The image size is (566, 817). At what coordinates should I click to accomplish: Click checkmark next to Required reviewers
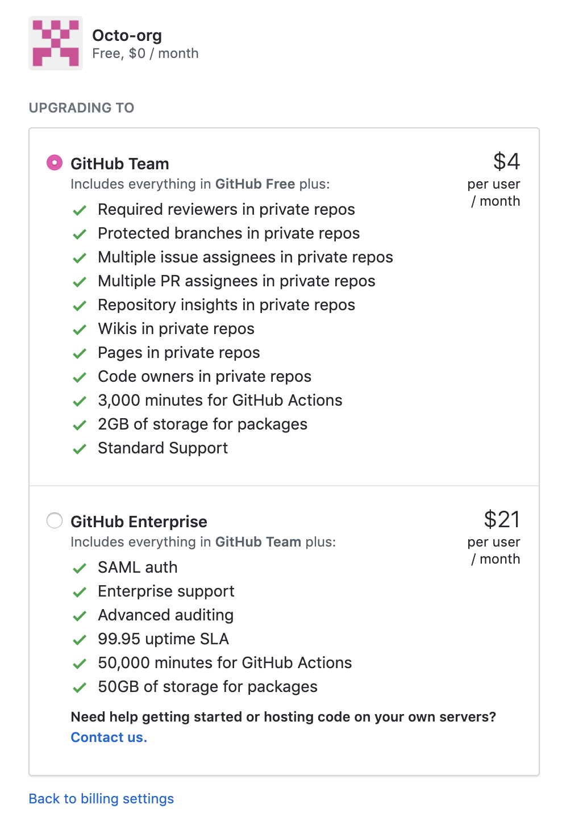click(x=80, y=210)
